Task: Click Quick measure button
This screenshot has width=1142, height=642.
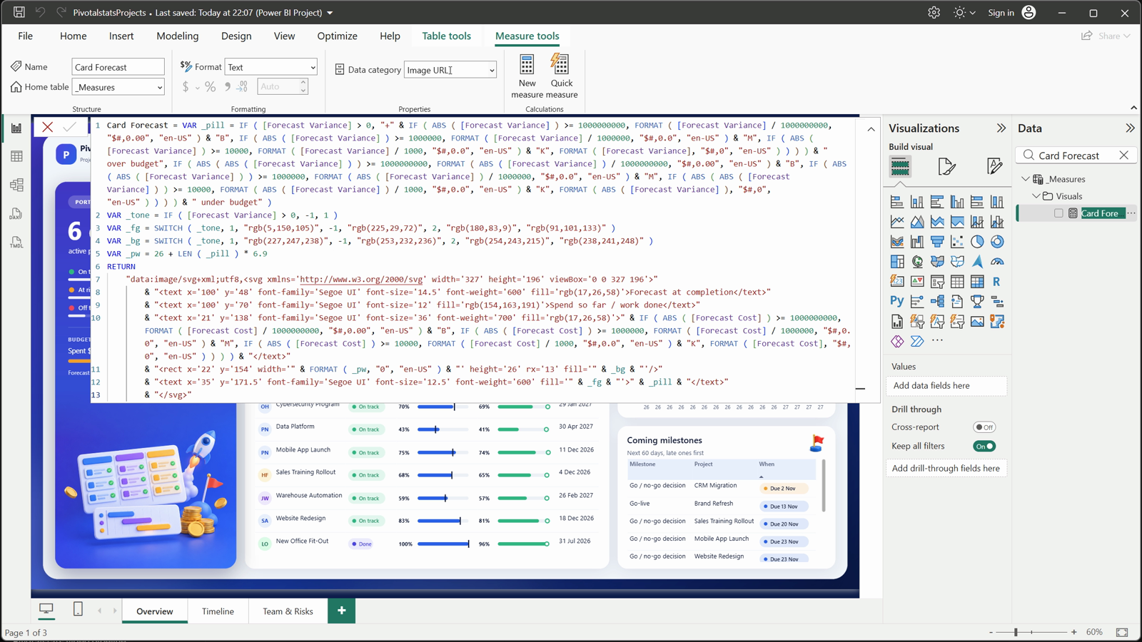Action: (562, 76)
